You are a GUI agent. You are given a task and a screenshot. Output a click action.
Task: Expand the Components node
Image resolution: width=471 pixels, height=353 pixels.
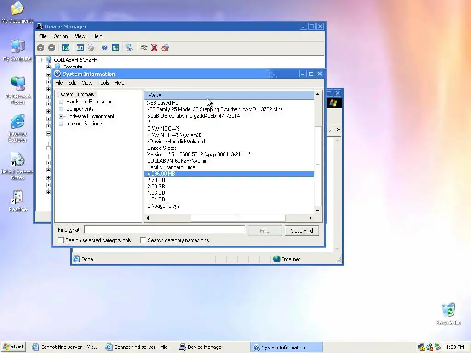pyautogui.click(x=61, y=109)
